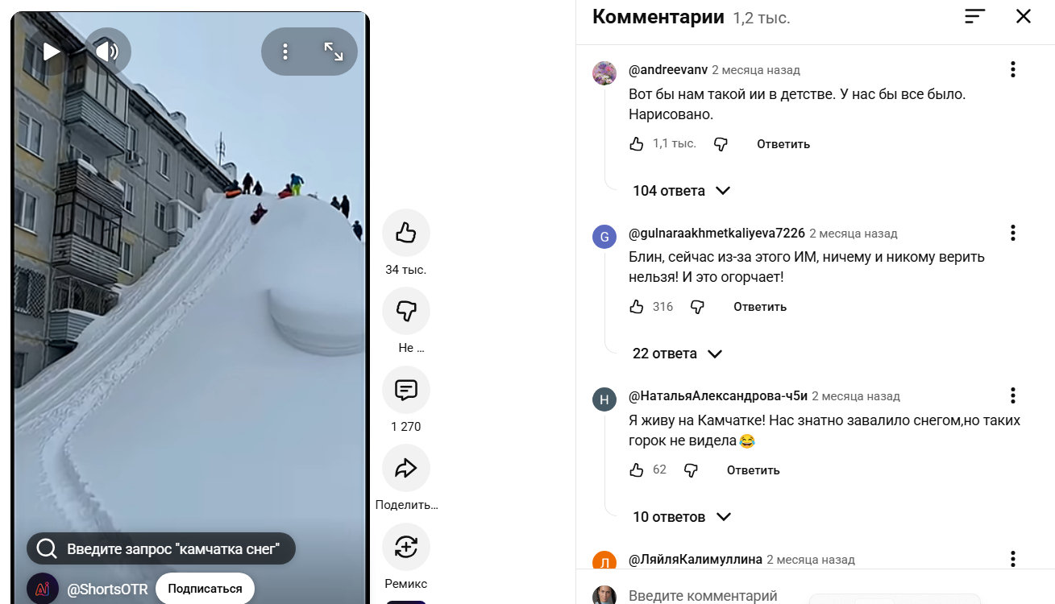The image size is (1055, 604).
Task: Like the video with 34 тыс. likes
Action: pyautogui.click(x=406, y=234)
